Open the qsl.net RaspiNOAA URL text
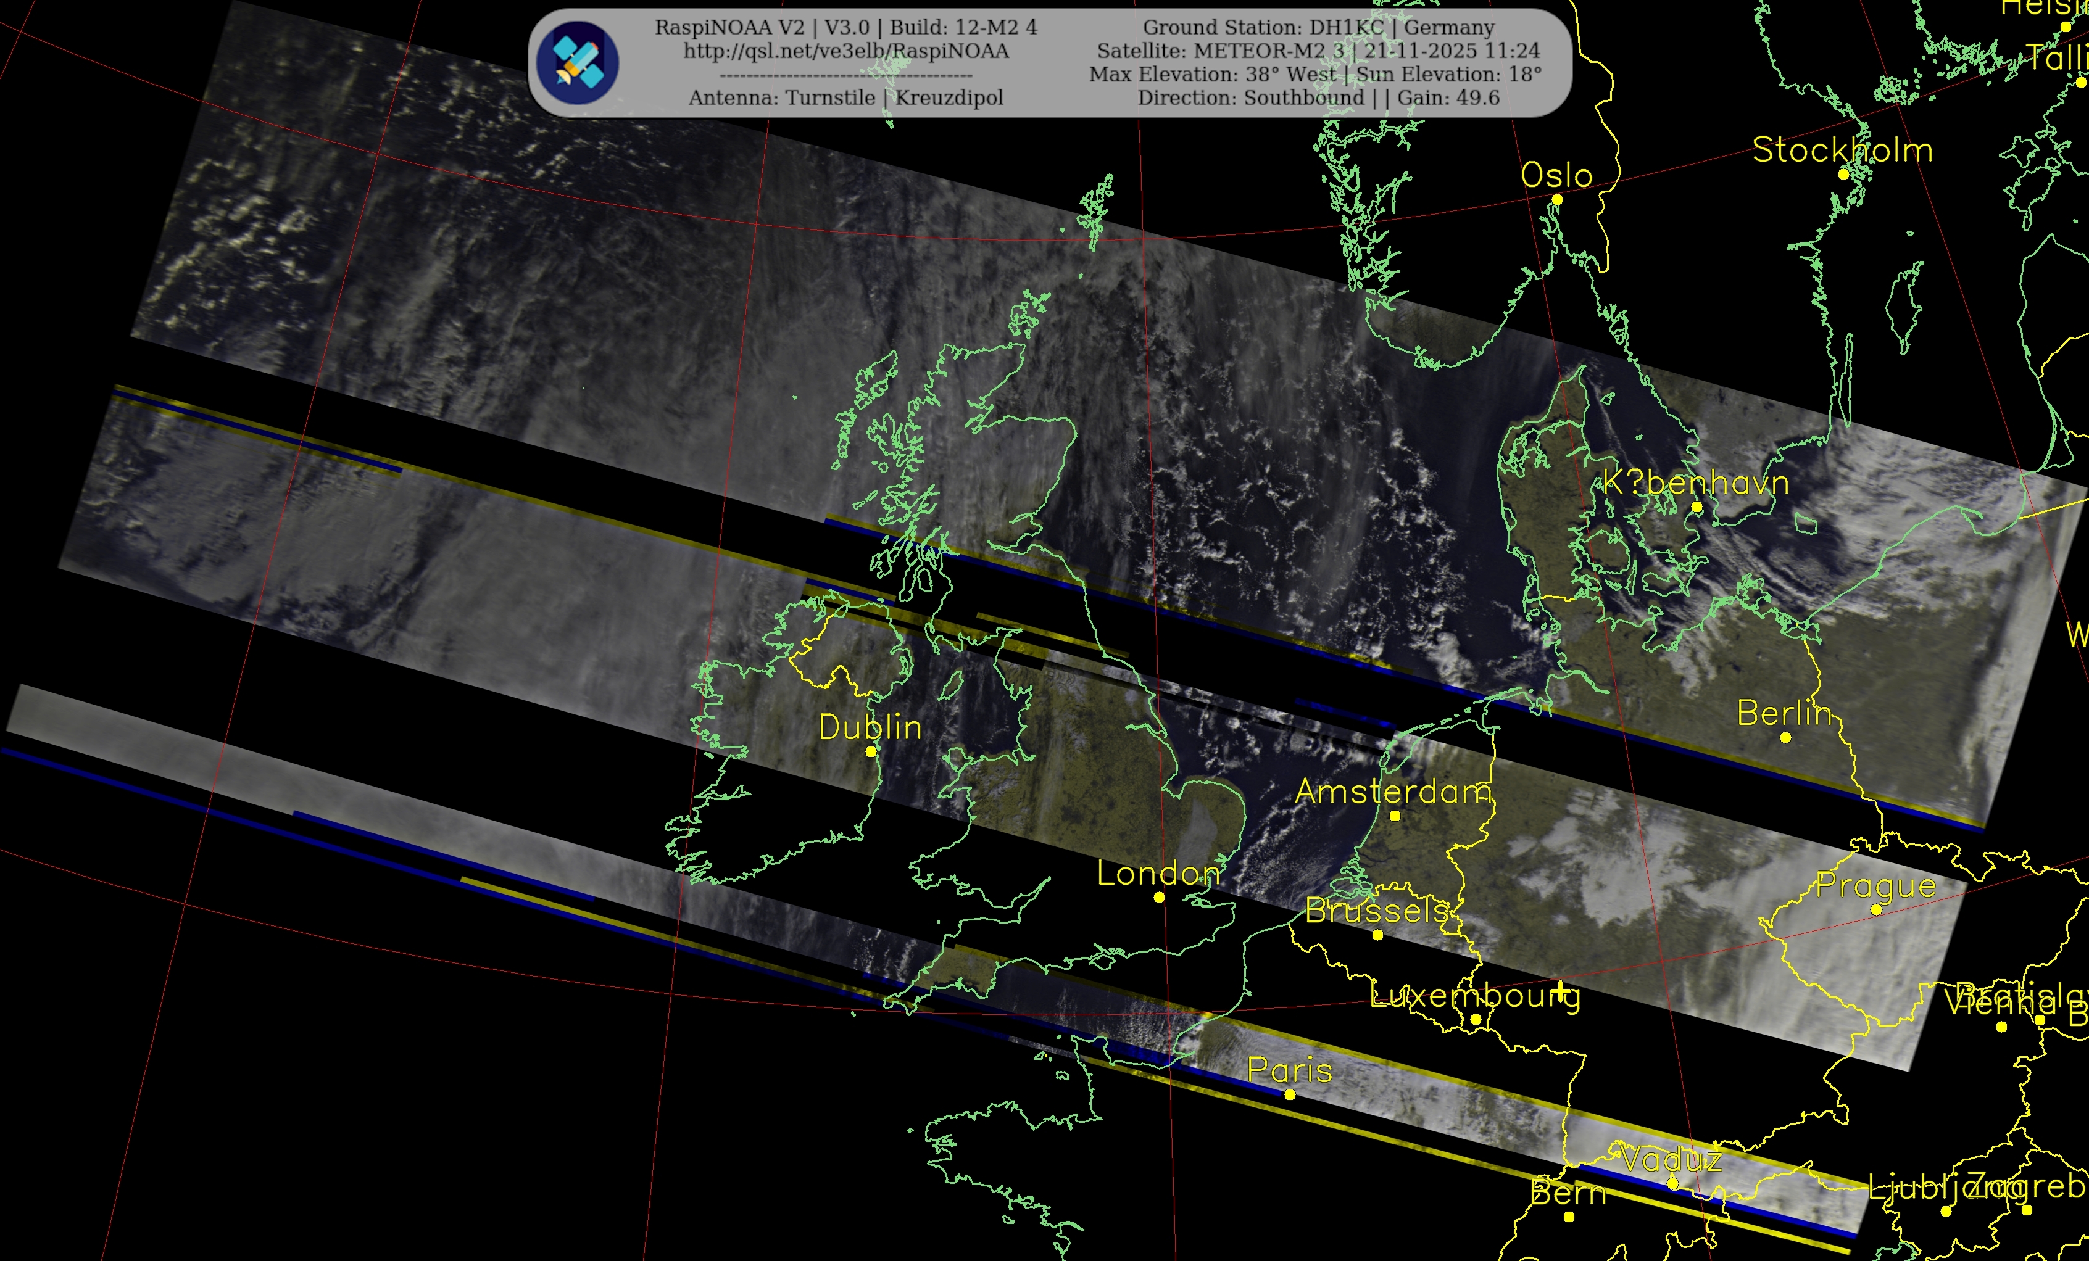The image size is (2089, 1261). pos(846,51)
